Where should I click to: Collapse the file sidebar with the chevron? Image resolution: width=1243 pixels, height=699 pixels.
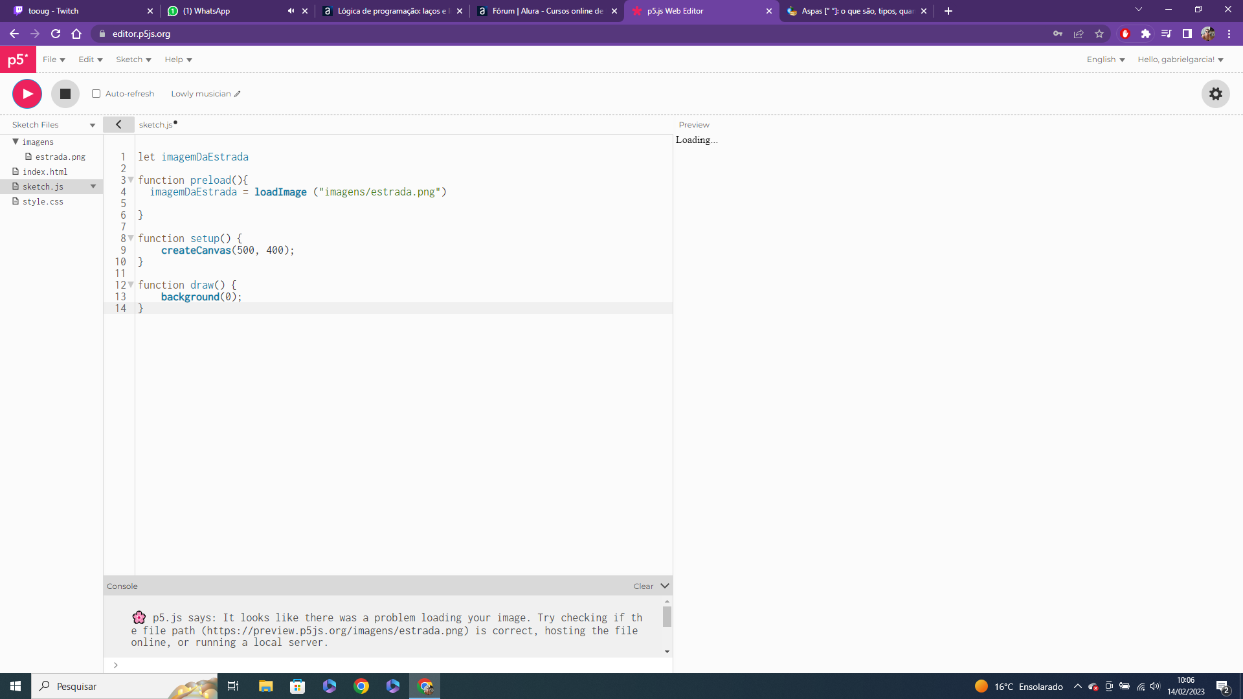click(x=118, y=124)
